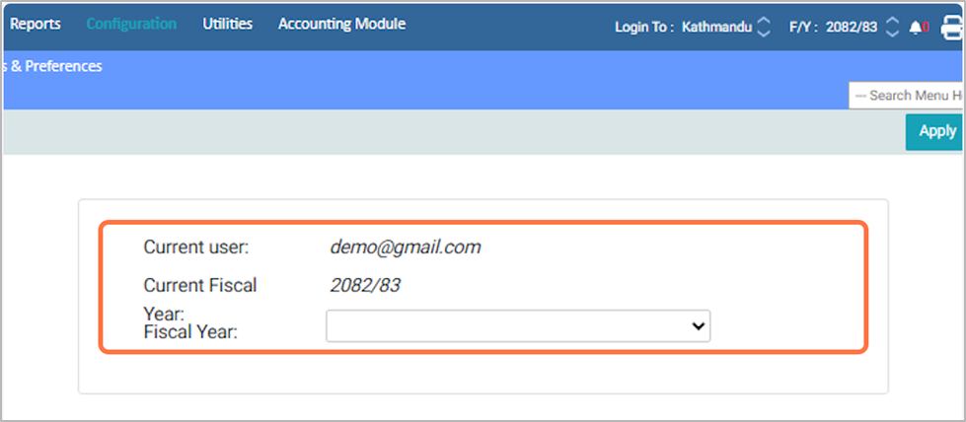966x422 pixels.
Task: Click the italic 2082/83 current fiscal value
Action: tap(364, 286)
